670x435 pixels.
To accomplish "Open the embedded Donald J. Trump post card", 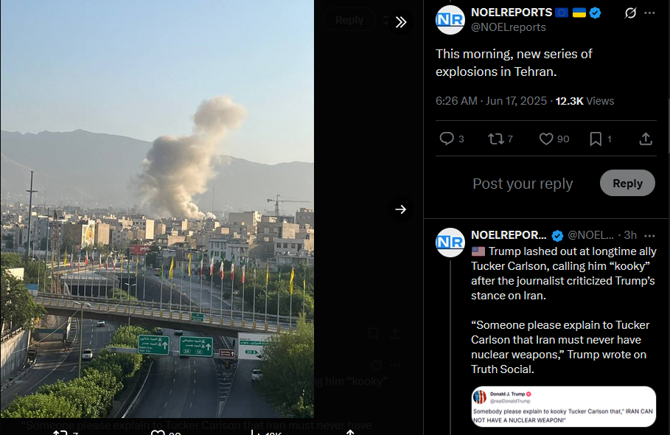I will pyautogui.click(x=564, y=406).
